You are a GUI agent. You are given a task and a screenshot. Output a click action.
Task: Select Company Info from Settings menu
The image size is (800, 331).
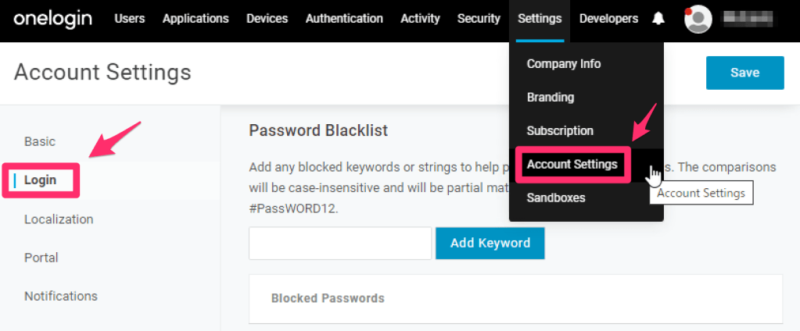[x=564, y=64]
